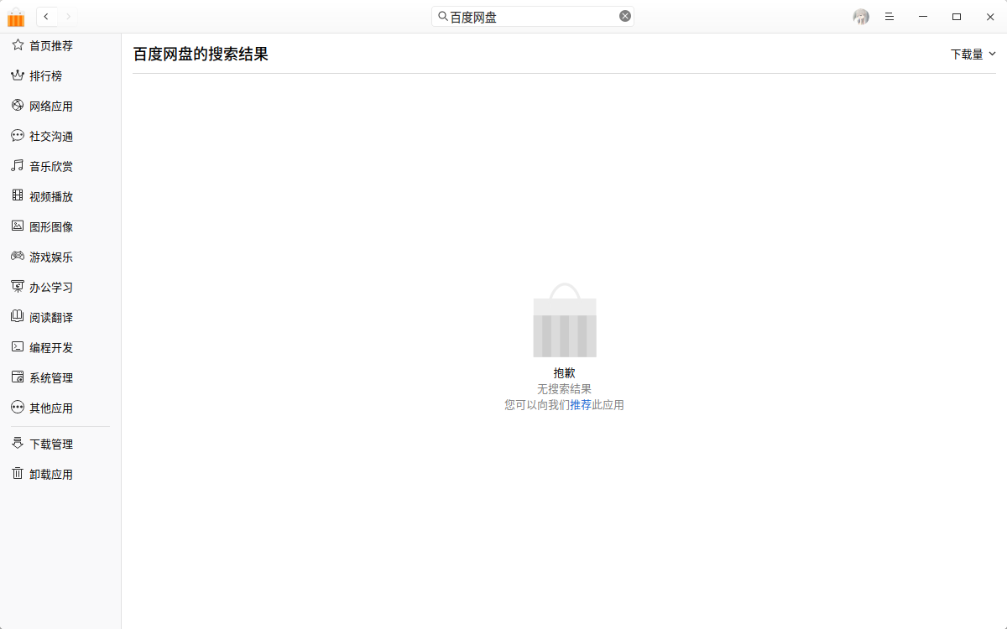Click the 百度网盘 search input field

click(533, 16)
